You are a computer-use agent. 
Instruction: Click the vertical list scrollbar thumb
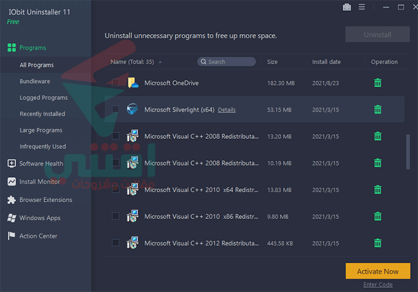tap(408, 152)
